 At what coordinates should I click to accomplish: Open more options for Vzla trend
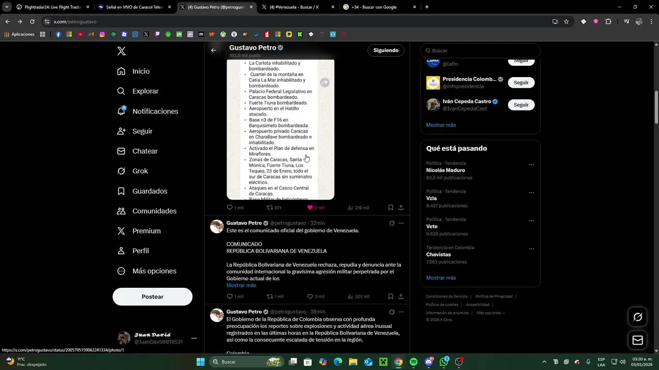(531, 193)
